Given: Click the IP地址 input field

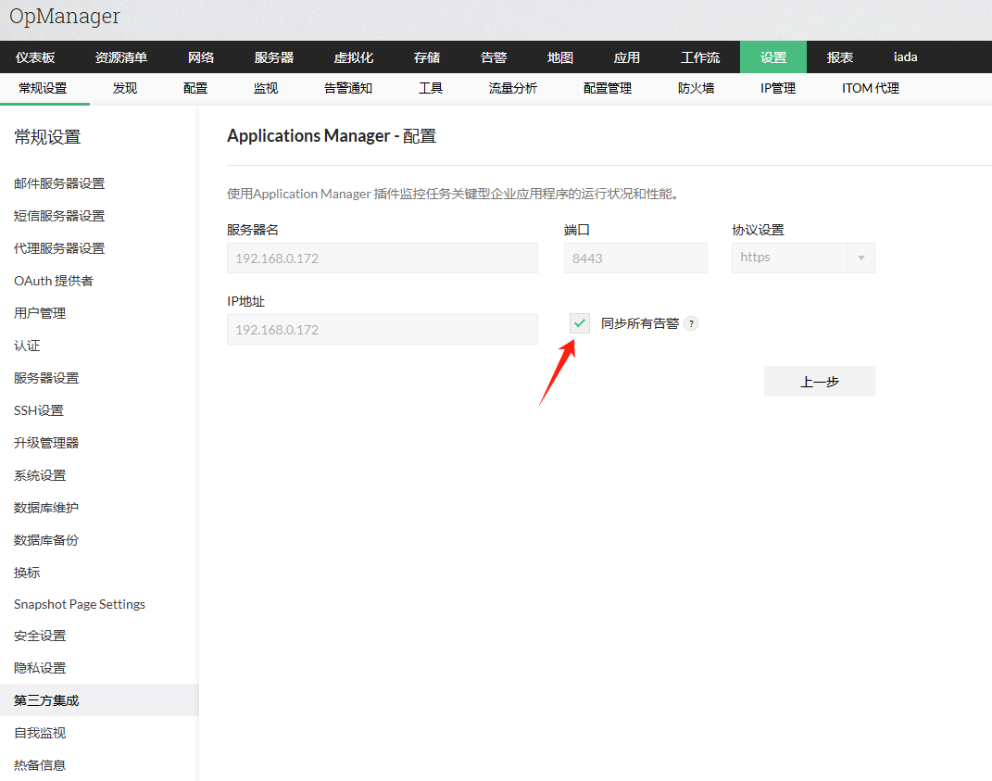Looking at the screenshot, I should click(383, 330).
